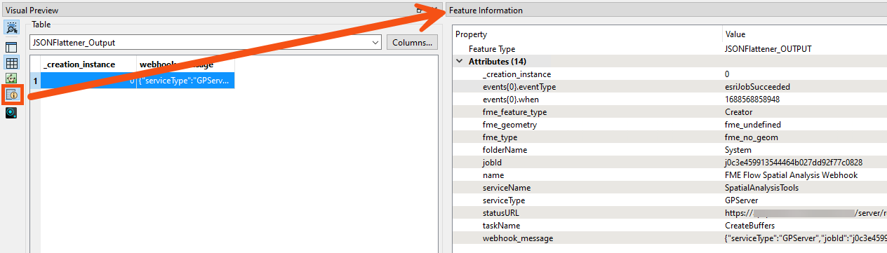The width and height of the screenshot is (887, 253).
Task: Select the serviceType property
Action: (505, 200)
